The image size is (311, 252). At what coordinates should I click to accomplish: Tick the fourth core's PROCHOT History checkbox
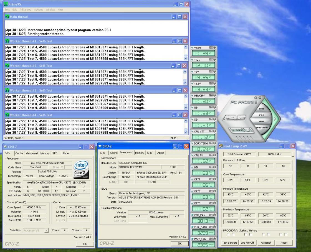[286, 234]
